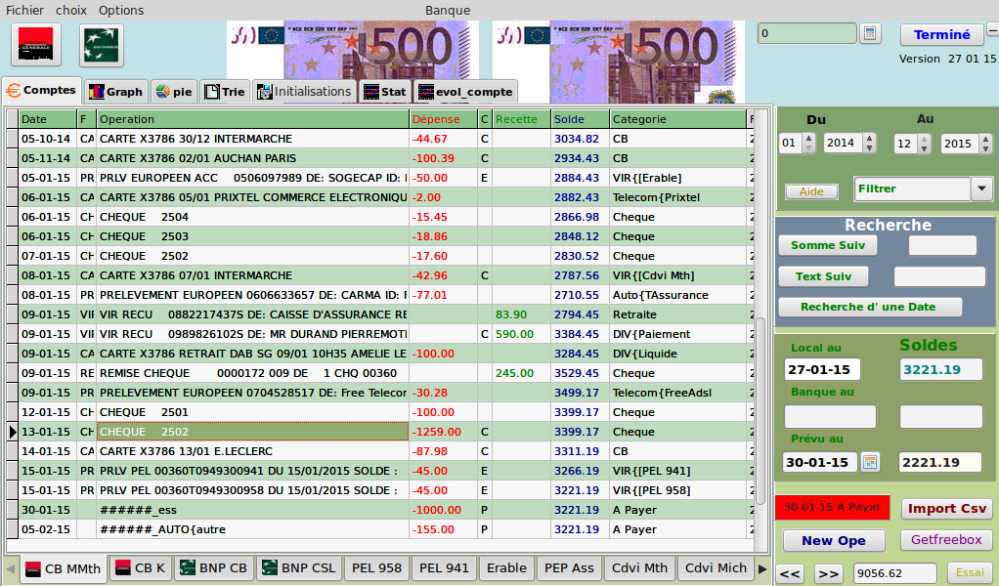Click the vertical scrollbar of the operations table
This screenshot has height=586, width=999.
tap(760, 410)
